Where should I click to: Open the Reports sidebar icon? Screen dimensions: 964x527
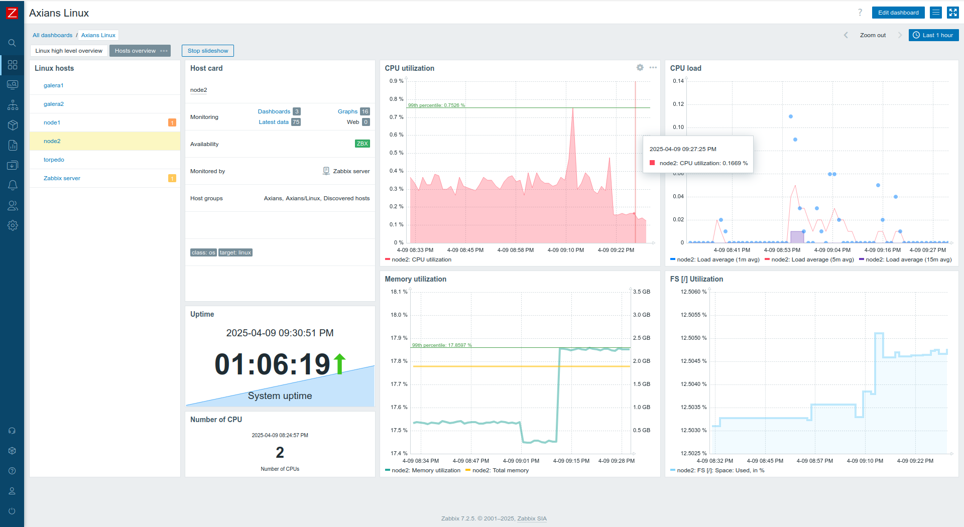[13, 145]
